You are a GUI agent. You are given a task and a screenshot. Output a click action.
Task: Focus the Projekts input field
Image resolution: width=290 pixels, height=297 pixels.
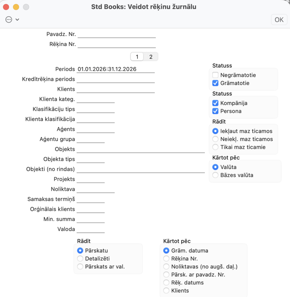(x=91, y=179)
